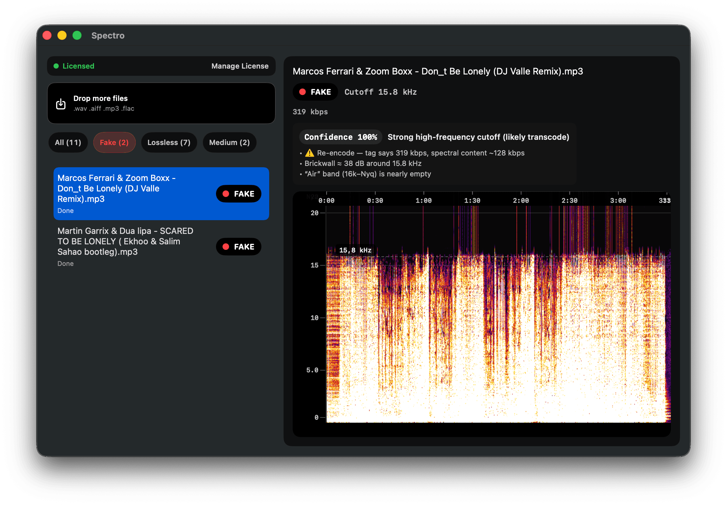
Task: Select the Martin Garrix SCARED TO BE LONELY track
Action: 161,247
